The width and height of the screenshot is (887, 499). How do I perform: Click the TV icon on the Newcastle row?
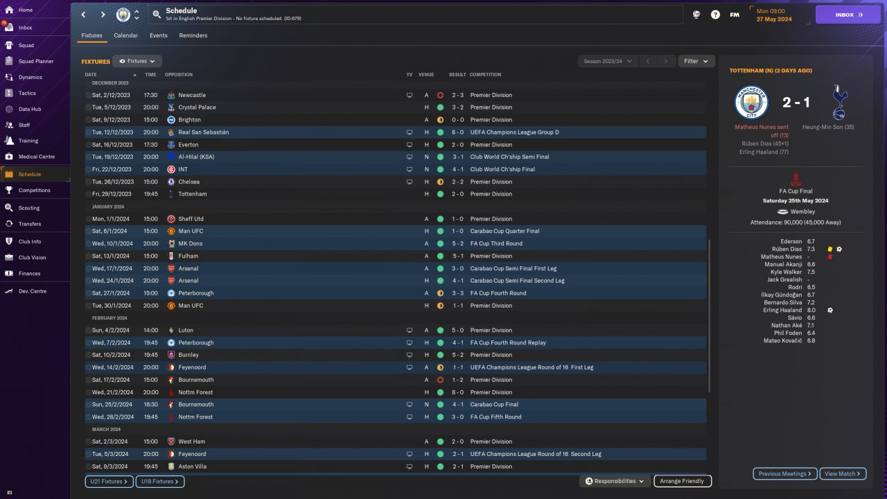410,95
